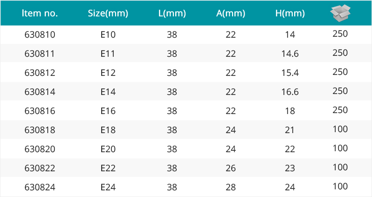Select the E24 size cell

click(x=108, y=187)
